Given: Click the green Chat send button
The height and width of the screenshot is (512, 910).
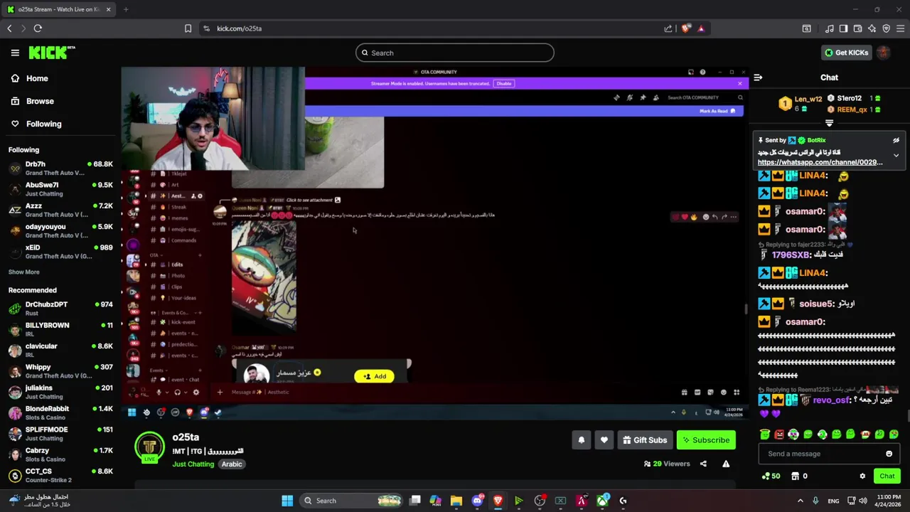Looking at the screenshot, I should [x=887, y=476].
